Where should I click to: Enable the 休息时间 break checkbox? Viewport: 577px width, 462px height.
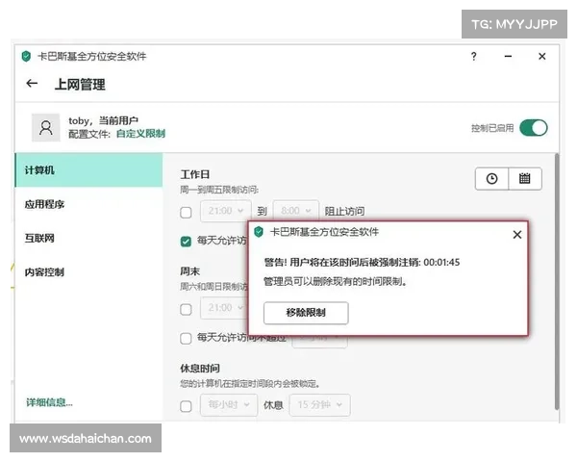186,406
